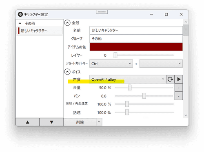Click the 話速 value 100.0 %
This screenshot has width=204, height=152.
104,112
